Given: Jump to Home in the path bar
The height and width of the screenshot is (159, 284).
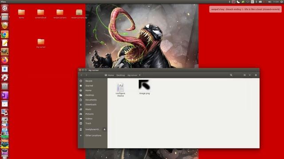Looking at the screenshot, I should [109, 75].
